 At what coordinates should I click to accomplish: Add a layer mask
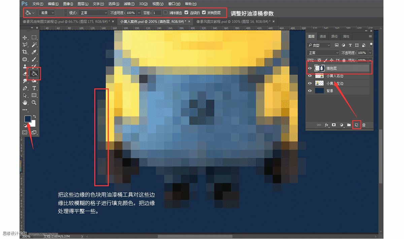[x=334, y=125]
